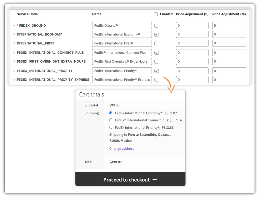
Task: Click percent adjustment for FEDEX_FIRST_OVERNIGHT_EXTRA_HOURS
Action: pyautogui.click(x=229, y=61)
